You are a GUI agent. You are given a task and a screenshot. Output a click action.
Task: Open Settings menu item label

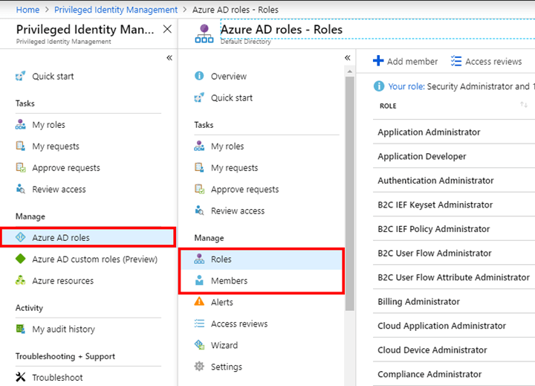click(x=227, y=367)
